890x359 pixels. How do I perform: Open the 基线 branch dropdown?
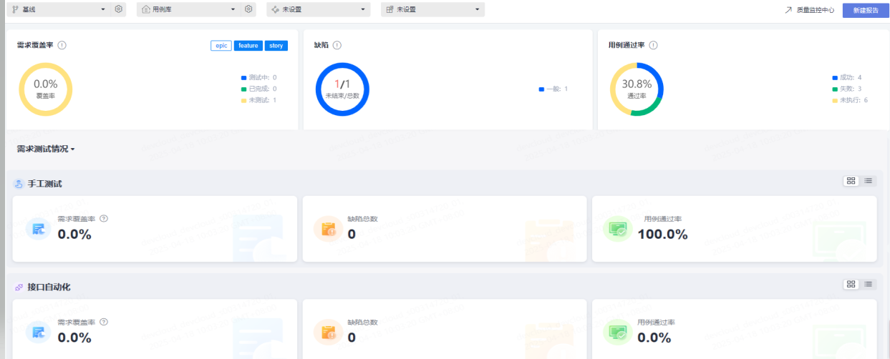click(59, 9)
